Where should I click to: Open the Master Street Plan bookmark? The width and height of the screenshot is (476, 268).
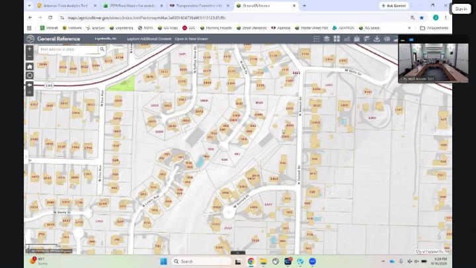[311, 28]
